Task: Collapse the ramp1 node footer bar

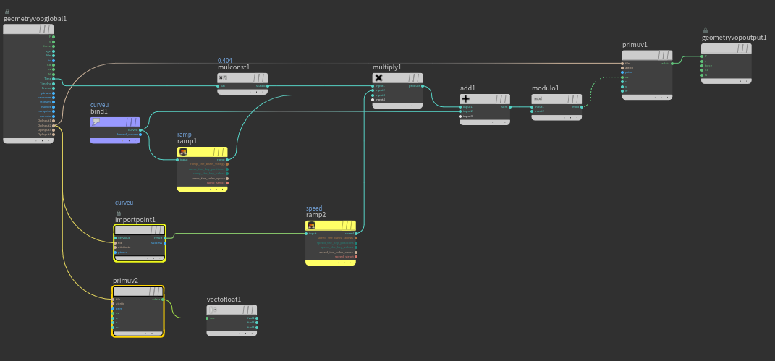Action: [202, 189]
